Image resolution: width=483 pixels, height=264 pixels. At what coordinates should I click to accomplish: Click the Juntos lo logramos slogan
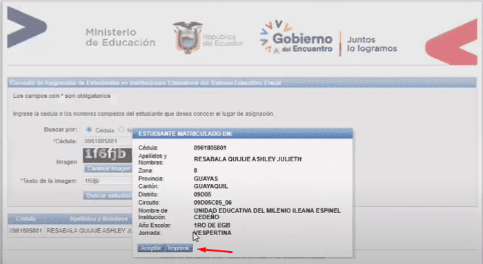coord(372,44)
